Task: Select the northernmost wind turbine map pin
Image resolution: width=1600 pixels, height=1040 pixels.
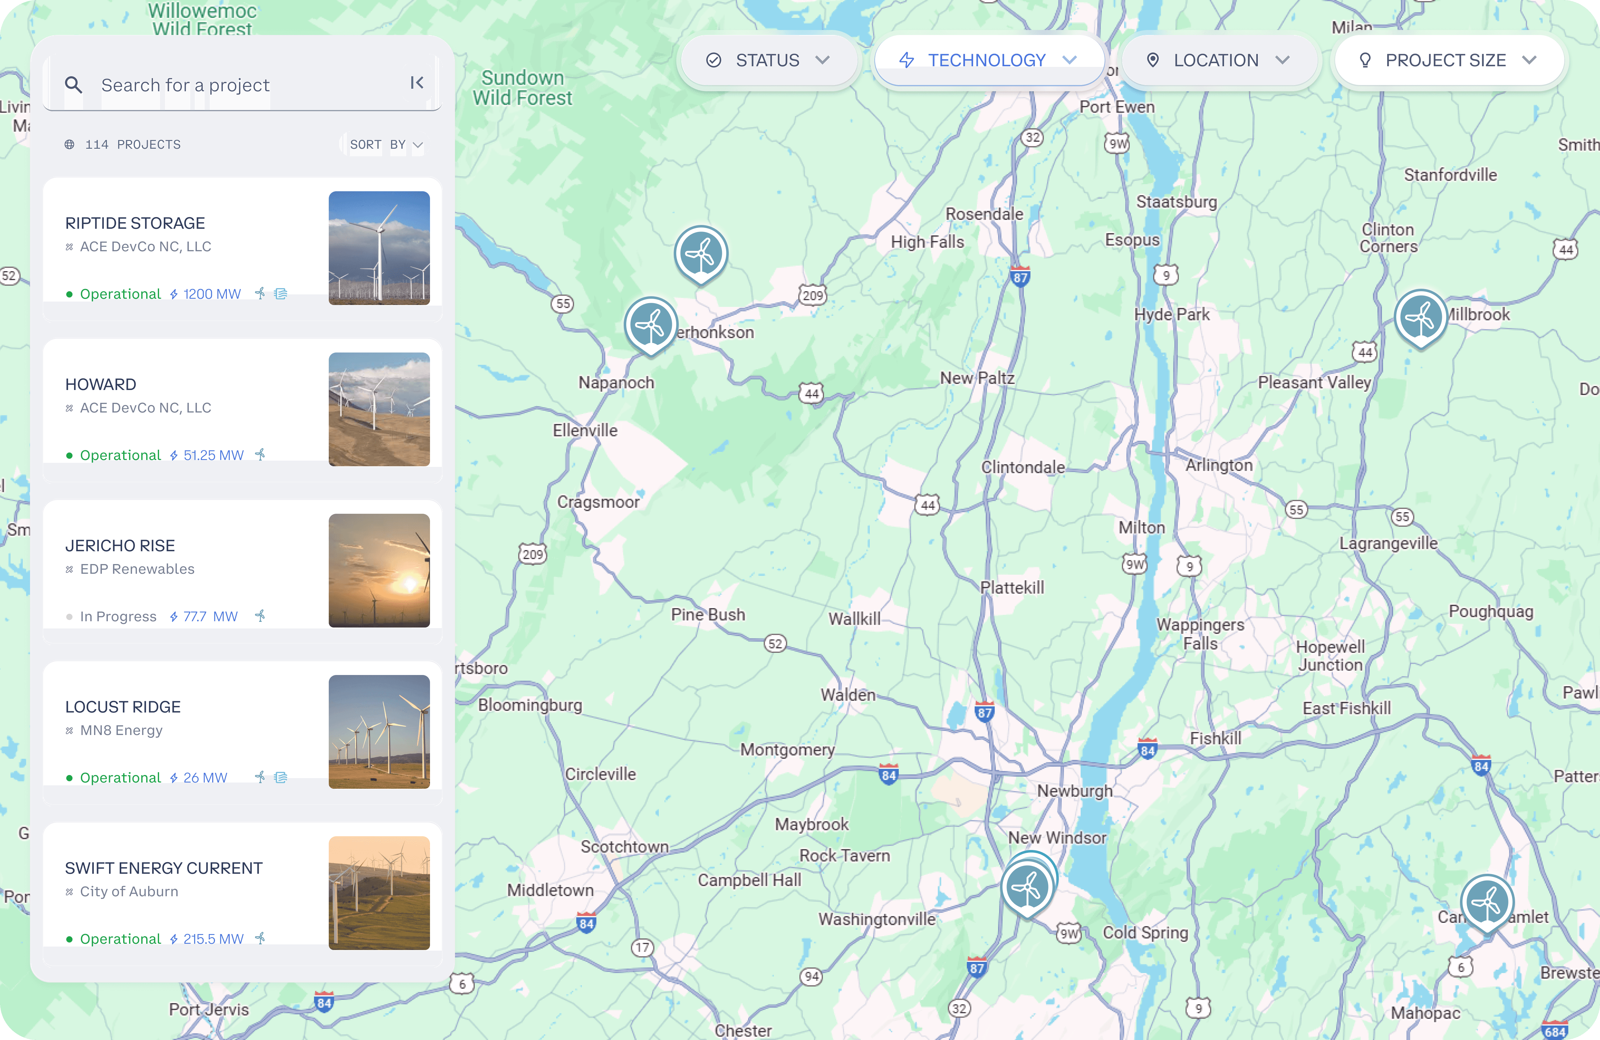Action: [701, 253]
